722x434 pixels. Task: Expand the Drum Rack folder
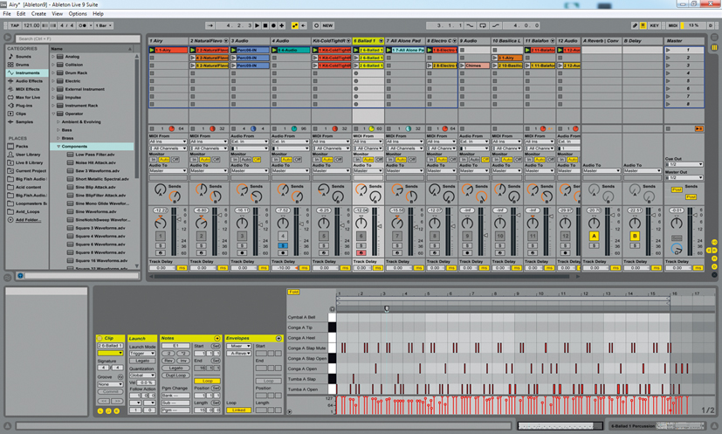pos(53,72)
